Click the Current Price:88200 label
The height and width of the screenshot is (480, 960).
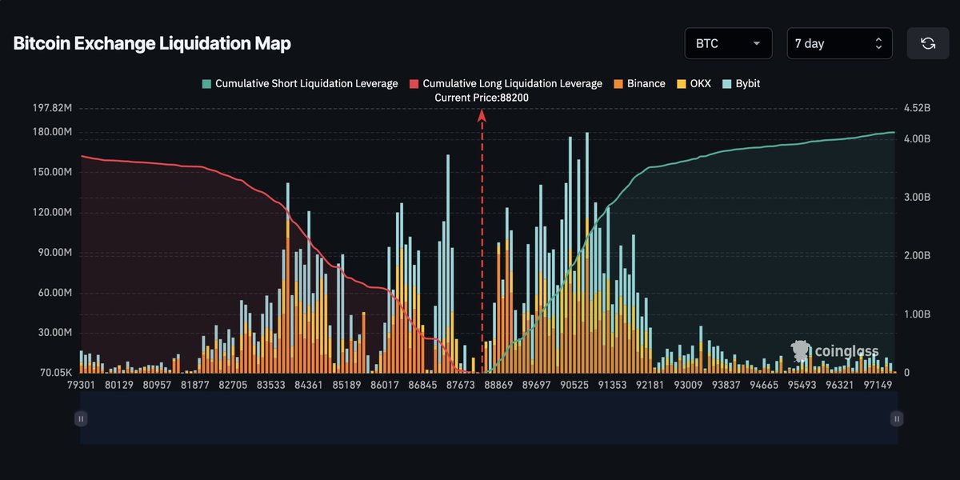pos(482,98)
